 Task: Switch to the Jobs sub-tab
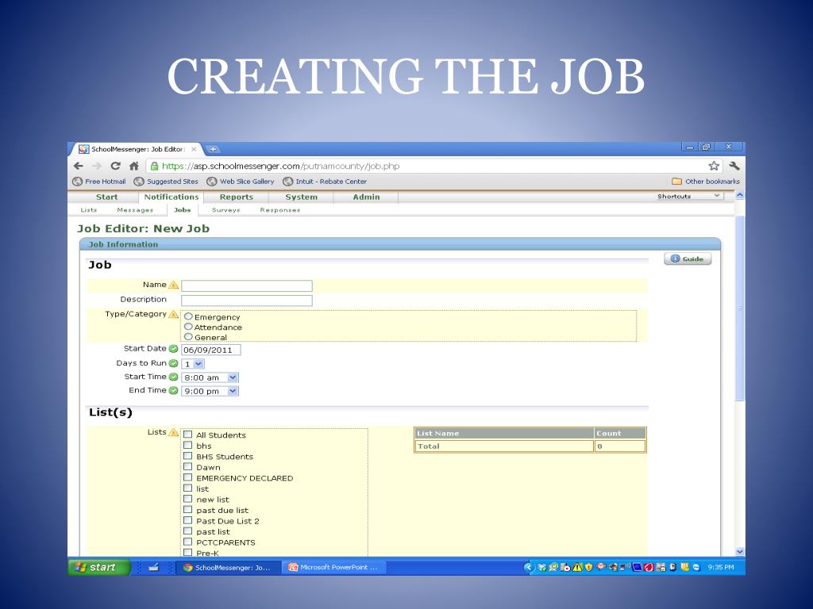pos(183,209)
